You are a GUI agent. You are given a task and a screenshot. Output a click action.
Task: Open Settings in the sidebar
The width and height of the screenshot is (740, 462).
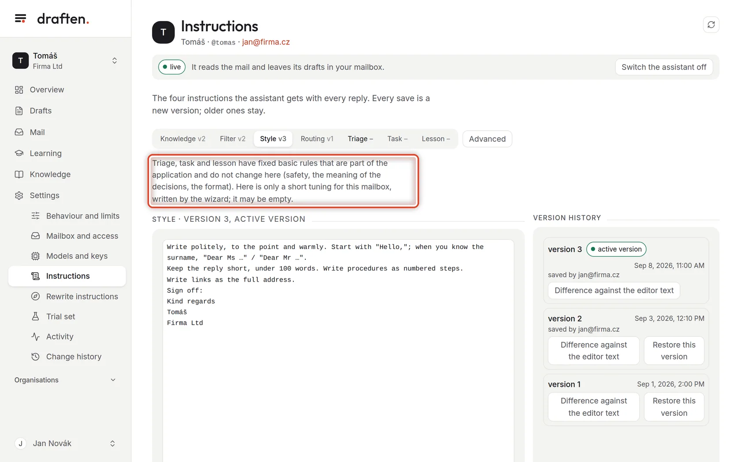click(67, 195)
